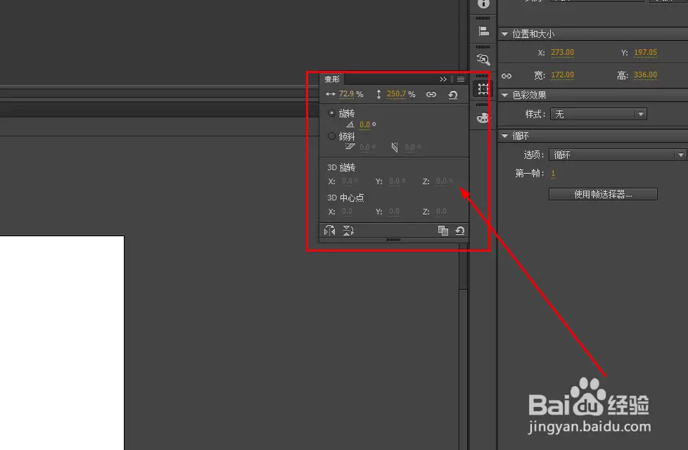This screenshot has width=688, height=450.
Task: Click the horizontal skew icon
Action: [350, 146]
